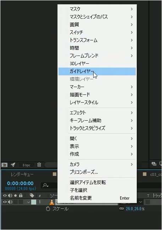Click the trash delete icon beside 8 bpc
162x230 pixels.
(x=39, y=165)
